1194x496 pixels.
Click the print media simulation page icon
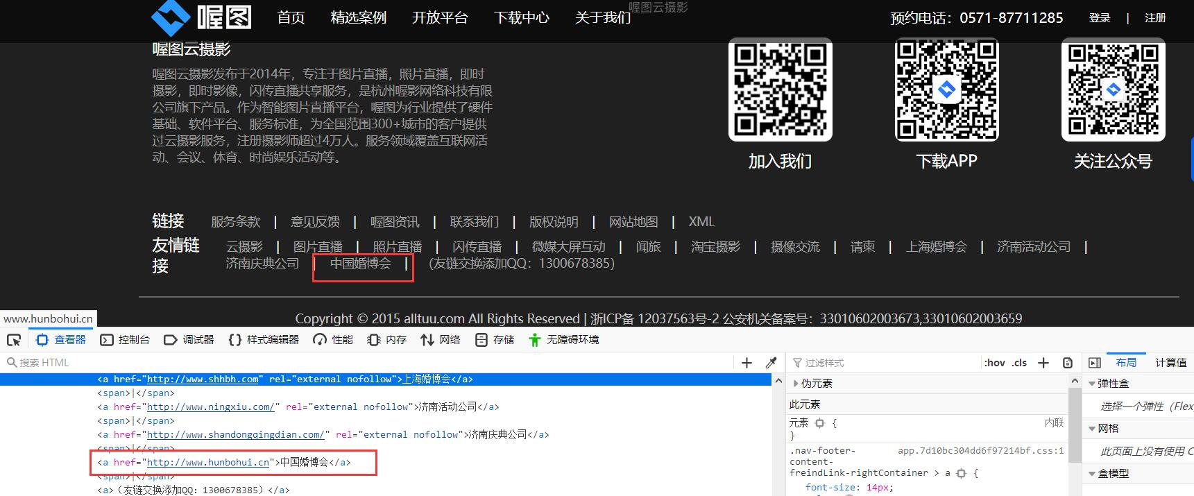point(1068,363)
